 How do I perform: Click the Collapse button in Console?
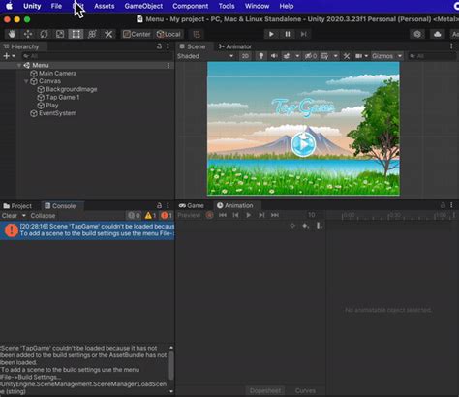point(43,216)
